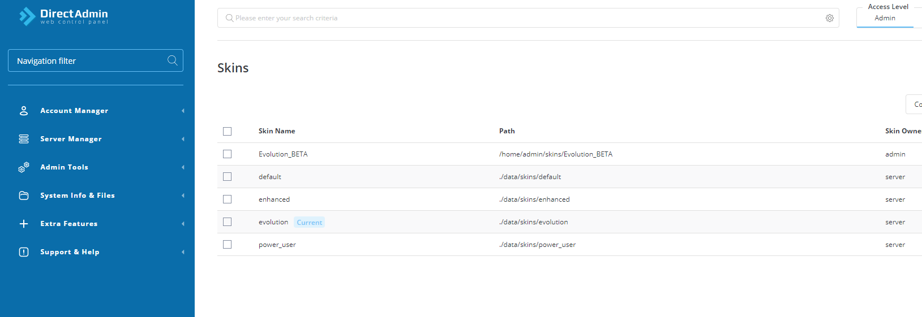Expand the Support & Help arrow
The width and height of the screenshot is (922, 317).
[x=183, y=252]
